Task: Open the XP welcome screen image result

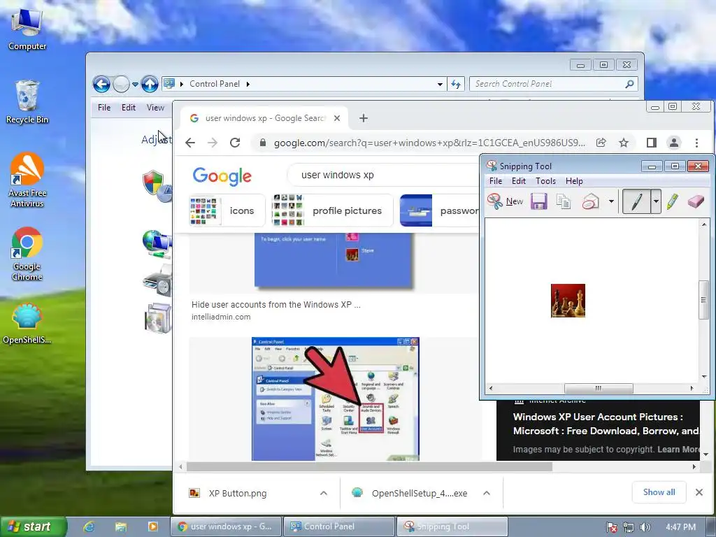Action: tap(334, 262)
